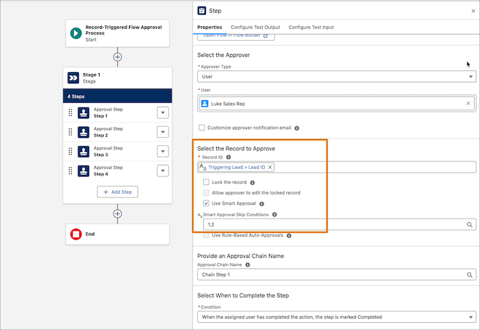Click the Step 2 approval stamp icon
This screenshot has width=480, height=330.
click(x=83, y=132)
